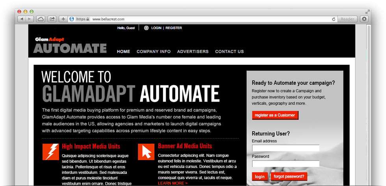386x186 pixels.
Task: Select the HOME navigation item
Action: (x=123, y=51)
